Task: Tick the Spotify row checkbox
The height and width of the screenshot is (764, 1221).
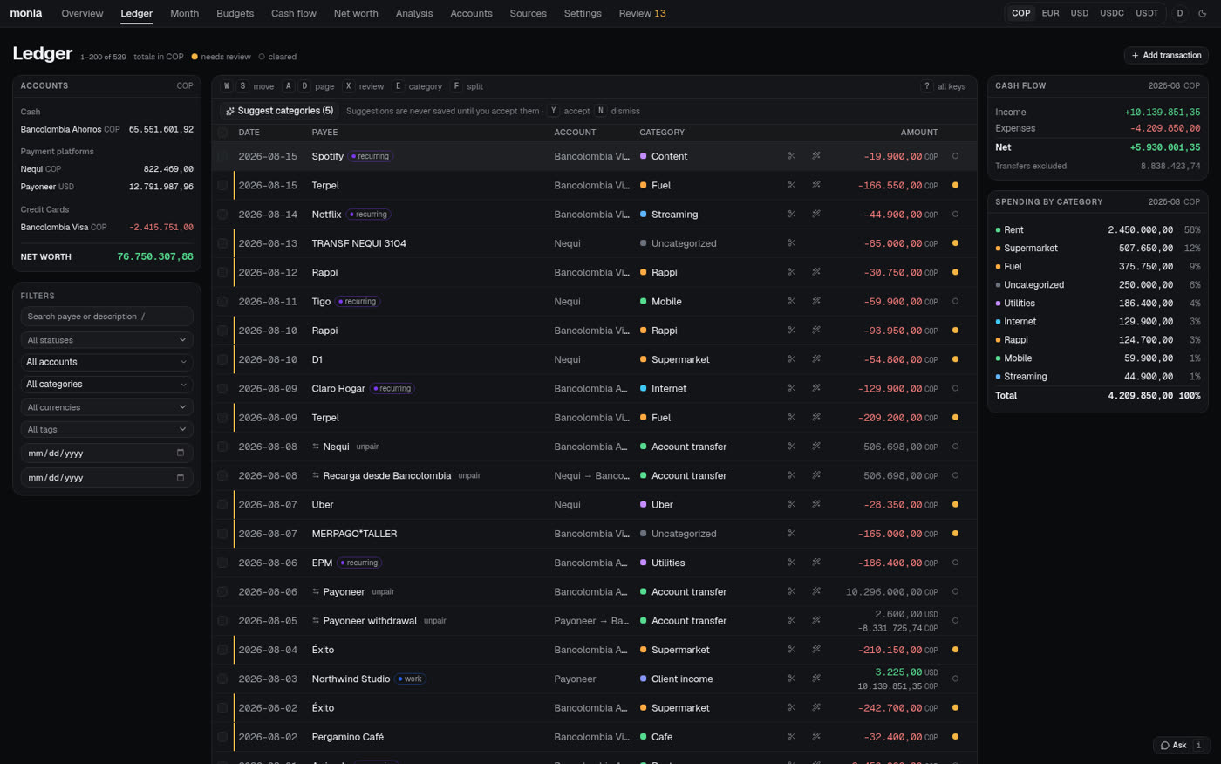Action: tap(222, 156)
